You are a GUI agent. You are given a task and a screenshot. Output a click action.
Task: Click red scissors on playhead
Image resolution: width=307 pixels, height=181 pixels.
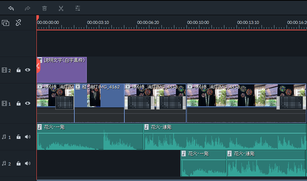click(x=38, y=66)
